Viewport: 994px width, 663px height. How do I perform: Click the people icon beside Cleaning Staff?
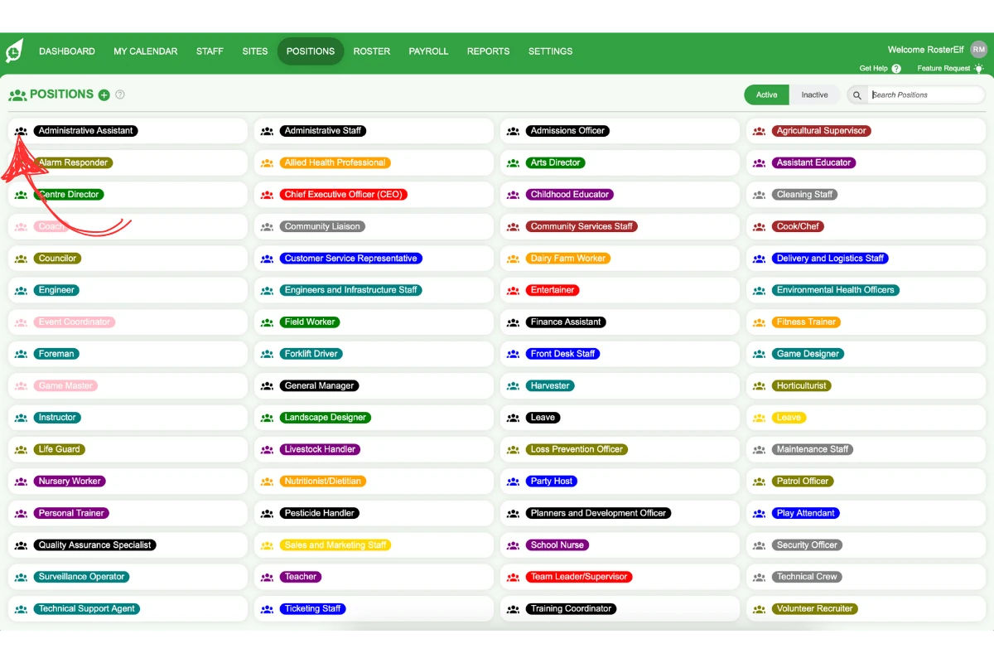tap(759, 195)
